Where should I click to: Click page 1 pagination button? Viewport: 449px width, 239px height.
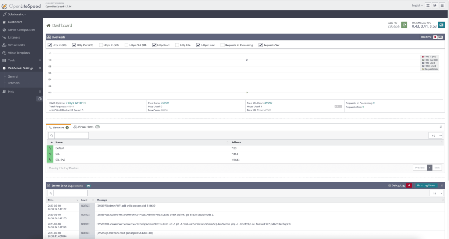pyautogui.click(x=430, y=168)
